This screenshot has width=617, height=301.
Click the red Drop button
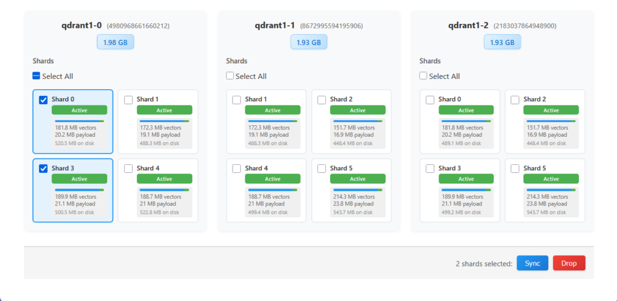[x=569, y=263]
